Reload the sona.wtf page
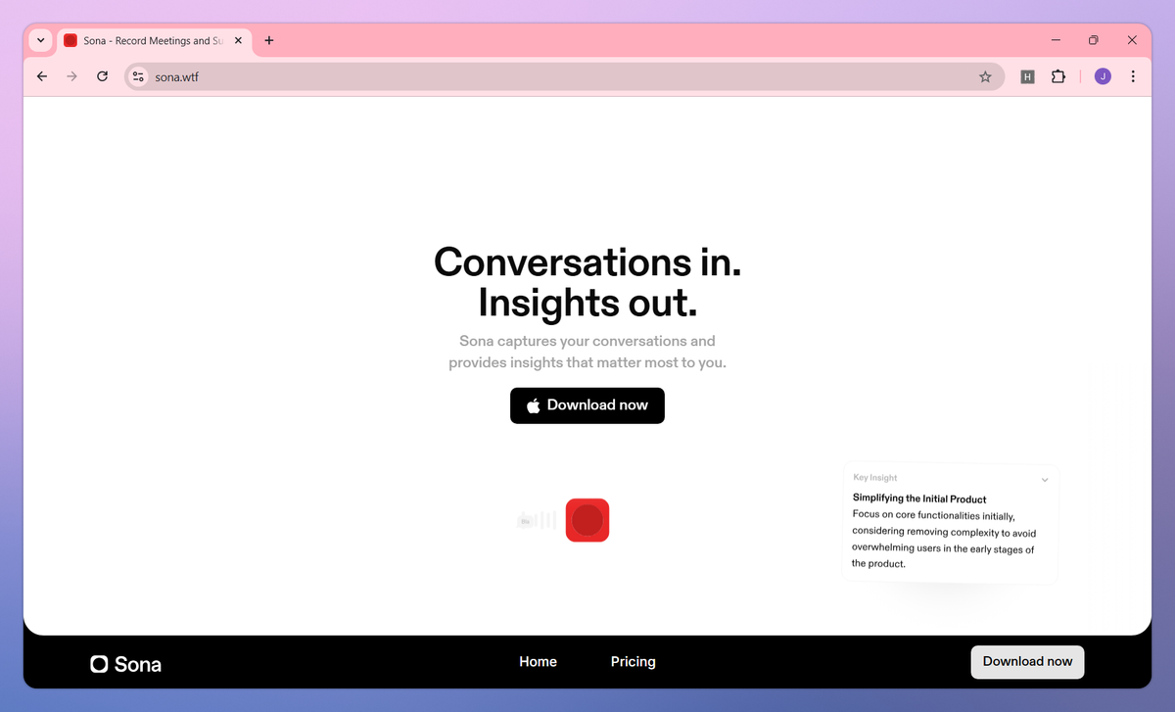 click(x=102, y=76)
